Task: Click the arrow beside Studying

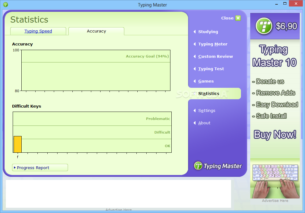Action: [195, 32]
